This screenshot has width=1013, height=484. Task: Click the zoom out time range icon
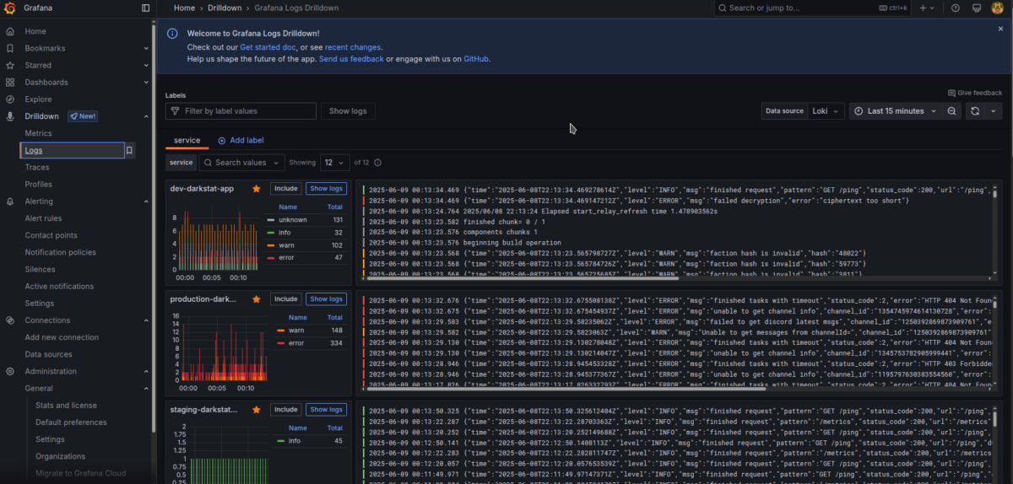[952, 111]
